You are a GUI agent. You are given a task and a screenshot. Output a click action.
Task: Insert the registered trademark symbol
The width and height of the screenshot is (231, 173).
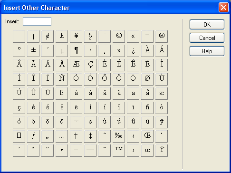(x=162, y=37)
